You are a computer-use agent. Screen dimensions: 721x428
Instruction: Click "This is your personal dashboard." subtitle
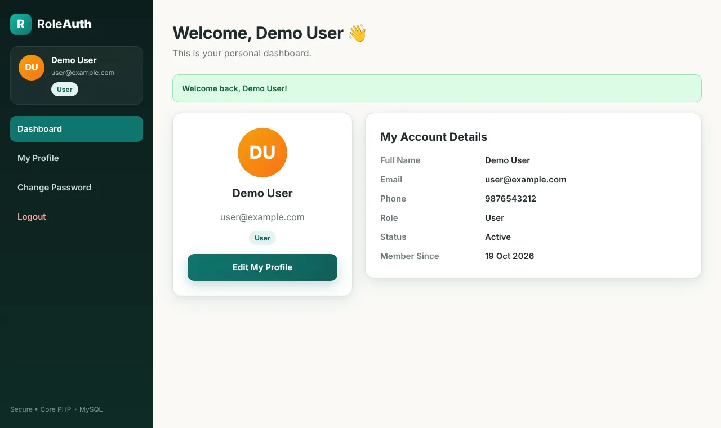coord(242,53)
